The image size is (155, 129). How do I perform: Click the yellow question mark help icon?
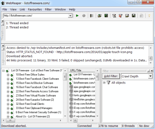pyautogui.click(x=149, y=16)
